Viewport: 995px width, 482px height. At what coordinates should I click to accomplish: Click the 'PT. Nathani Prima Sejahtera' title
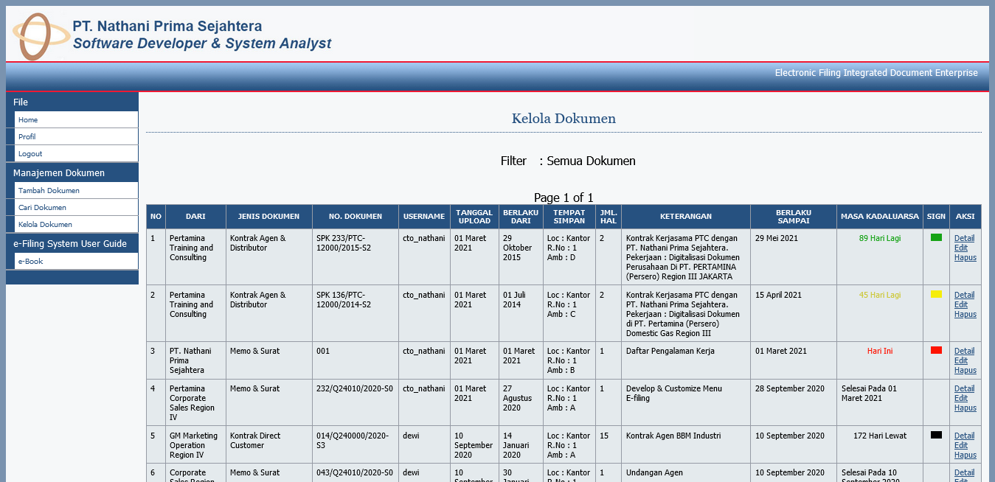click(x=167, y=27)
